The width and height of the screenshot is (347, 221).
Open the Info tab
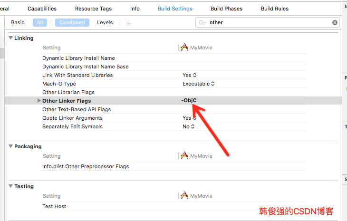[135, 9]
